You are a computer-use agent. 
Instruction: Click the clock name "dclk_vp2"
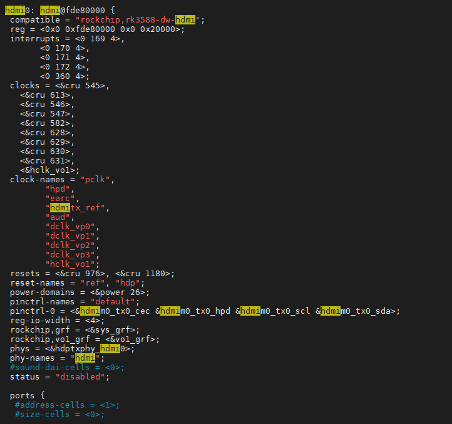tap(70, 246)
